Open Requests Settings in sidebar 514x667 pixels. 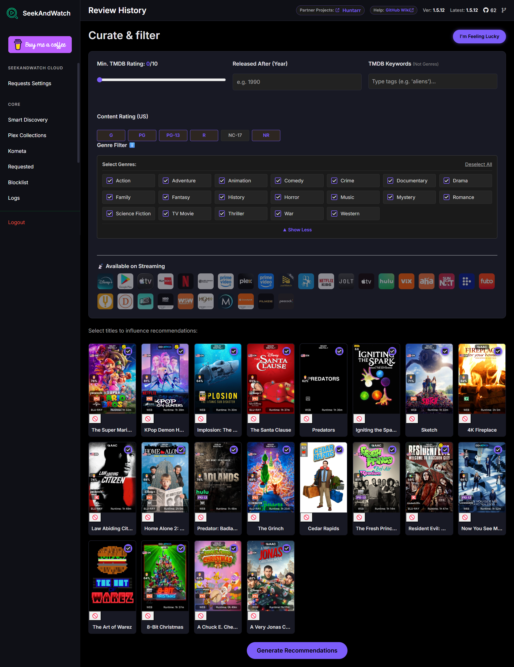30,83
